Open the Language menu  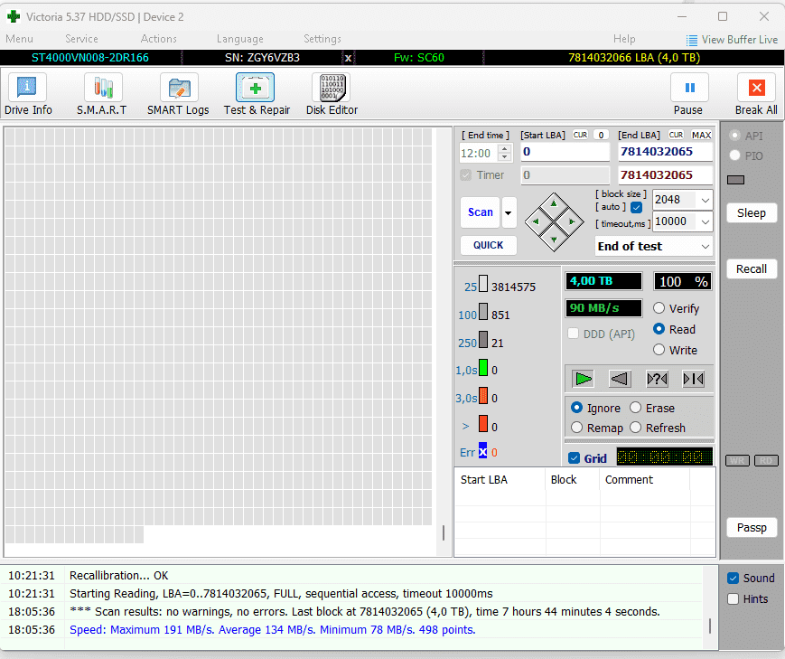(x=239, y=39)
